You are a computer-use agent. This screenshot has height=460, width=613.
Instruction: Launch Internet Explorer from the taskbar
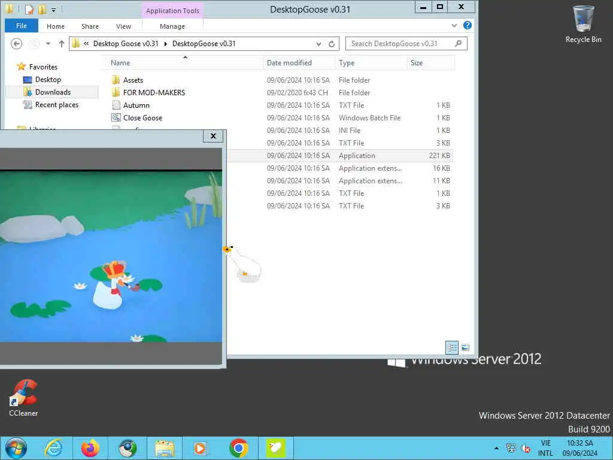[53, 448]
